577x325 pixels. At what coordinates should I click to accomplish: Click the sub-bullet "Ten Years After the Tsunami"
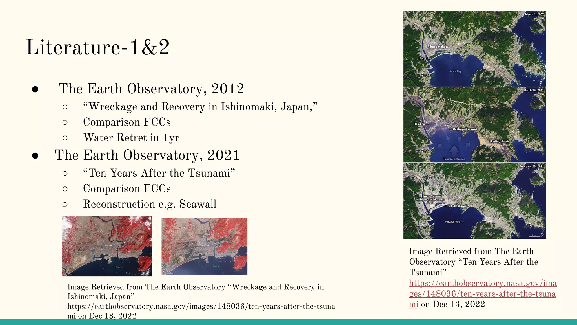pyautogui.click(x=159, y=173)
